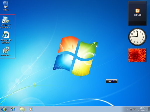Open language bar help question mark

pos(113,81)
